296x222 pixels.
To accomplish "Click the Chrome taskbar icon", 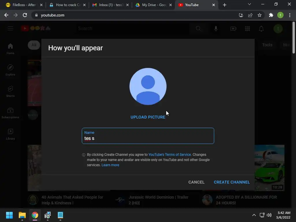I will (x=35, y=215).
